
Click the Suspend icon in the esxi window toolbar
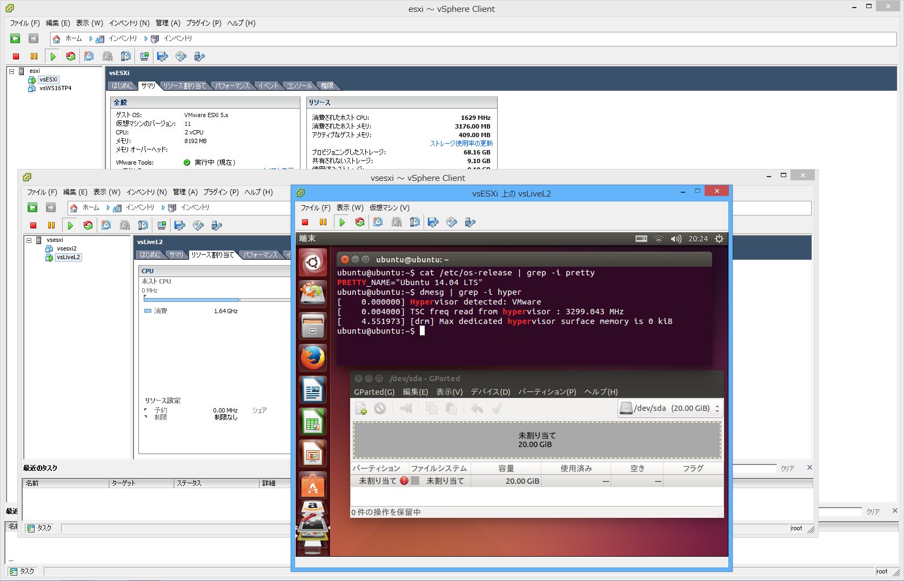coord(34,56)
